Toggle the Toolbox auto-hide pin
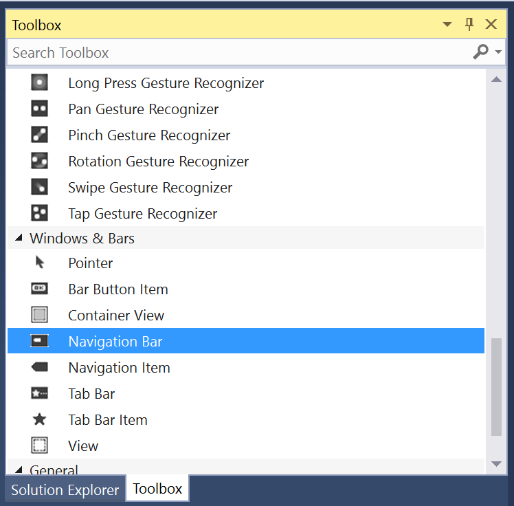Screen dimensions: 514x506 coord(469,24)
